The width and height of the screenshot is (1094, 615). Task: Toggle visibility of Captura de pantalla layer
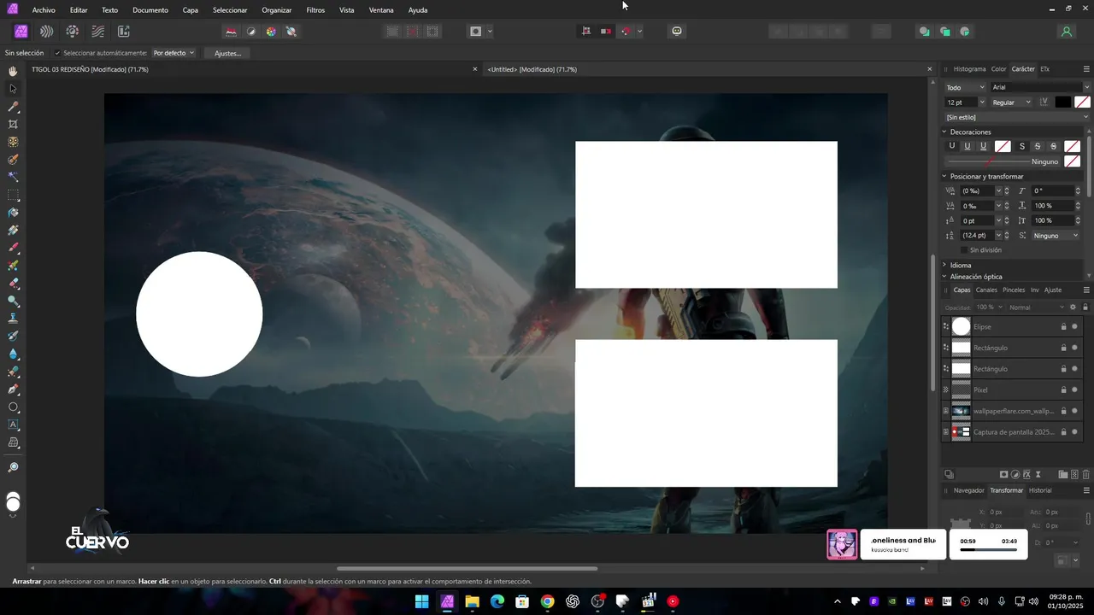(x=1074, y=432)
